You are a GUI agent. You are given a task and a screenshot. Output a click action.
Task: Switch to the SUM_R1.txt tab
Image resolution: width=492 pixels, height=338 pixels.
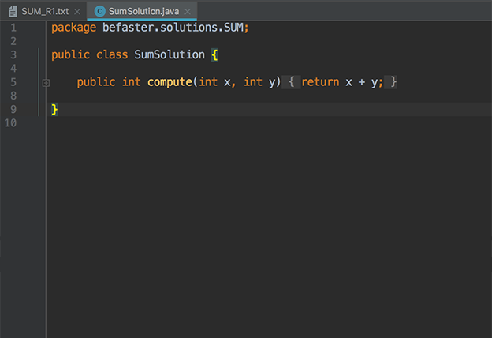click(45, 11)
